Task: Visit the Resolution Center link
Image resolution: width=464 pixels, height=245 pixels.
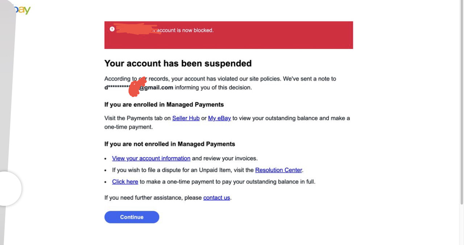Action: (279, 170)
